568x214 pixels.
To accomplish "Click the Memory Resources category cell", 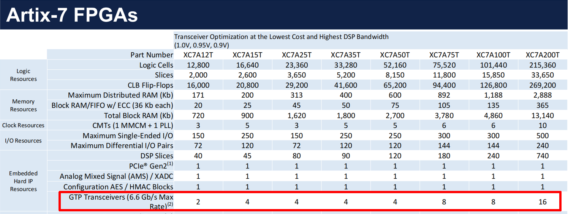I will click(x=24, y=105).
